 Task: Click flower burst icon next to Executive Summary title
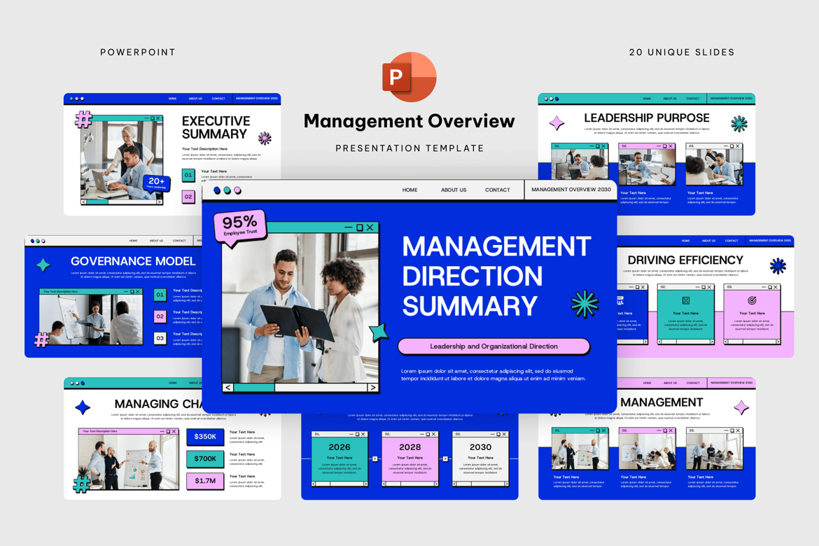tap(265, 138)
